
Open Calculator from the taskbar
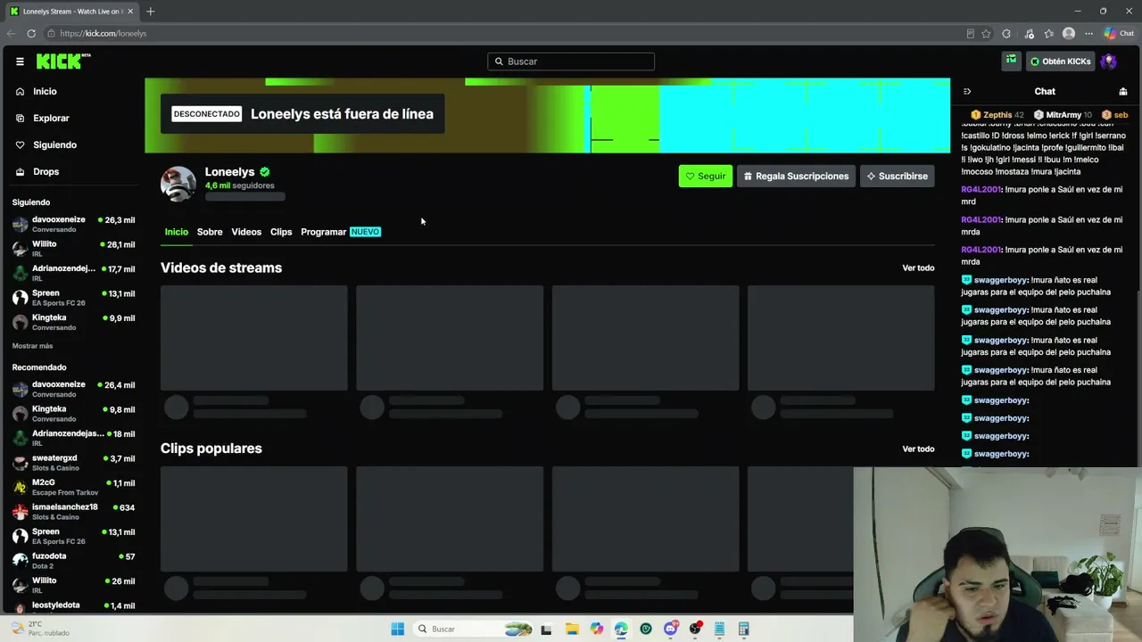click(743, 629)
